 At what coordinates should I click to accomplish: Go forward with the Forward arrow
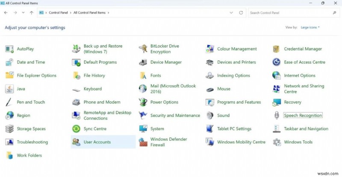pyautogui.click(x=15, y=13)
